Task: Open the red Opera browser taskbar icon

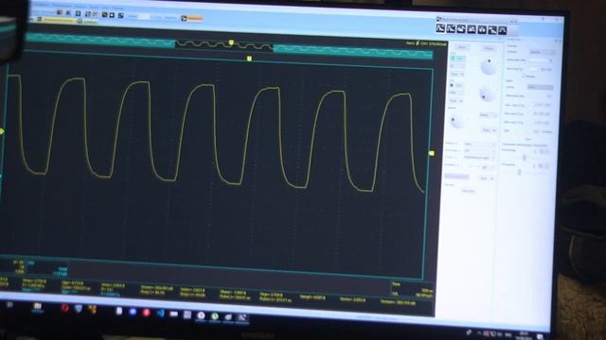Action: coord(64,308)
